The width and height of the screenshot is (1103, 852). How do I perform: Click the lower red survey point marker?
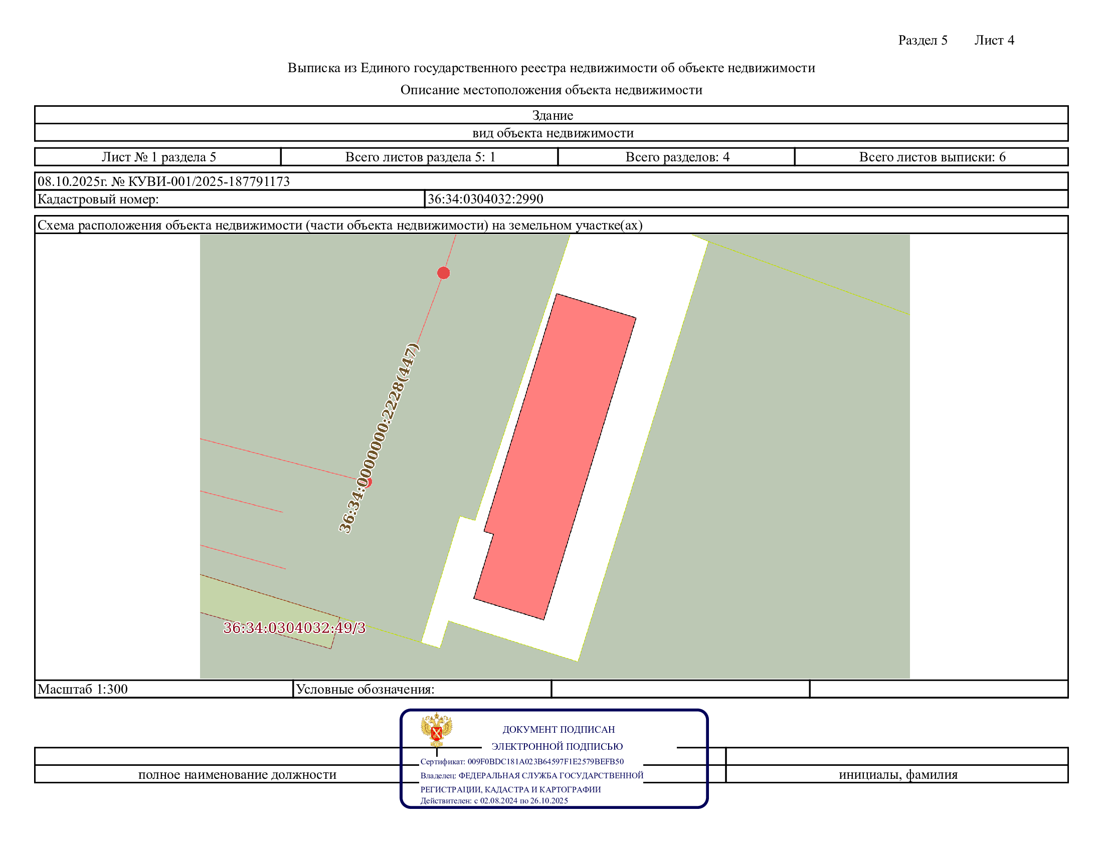coord(368,482)
